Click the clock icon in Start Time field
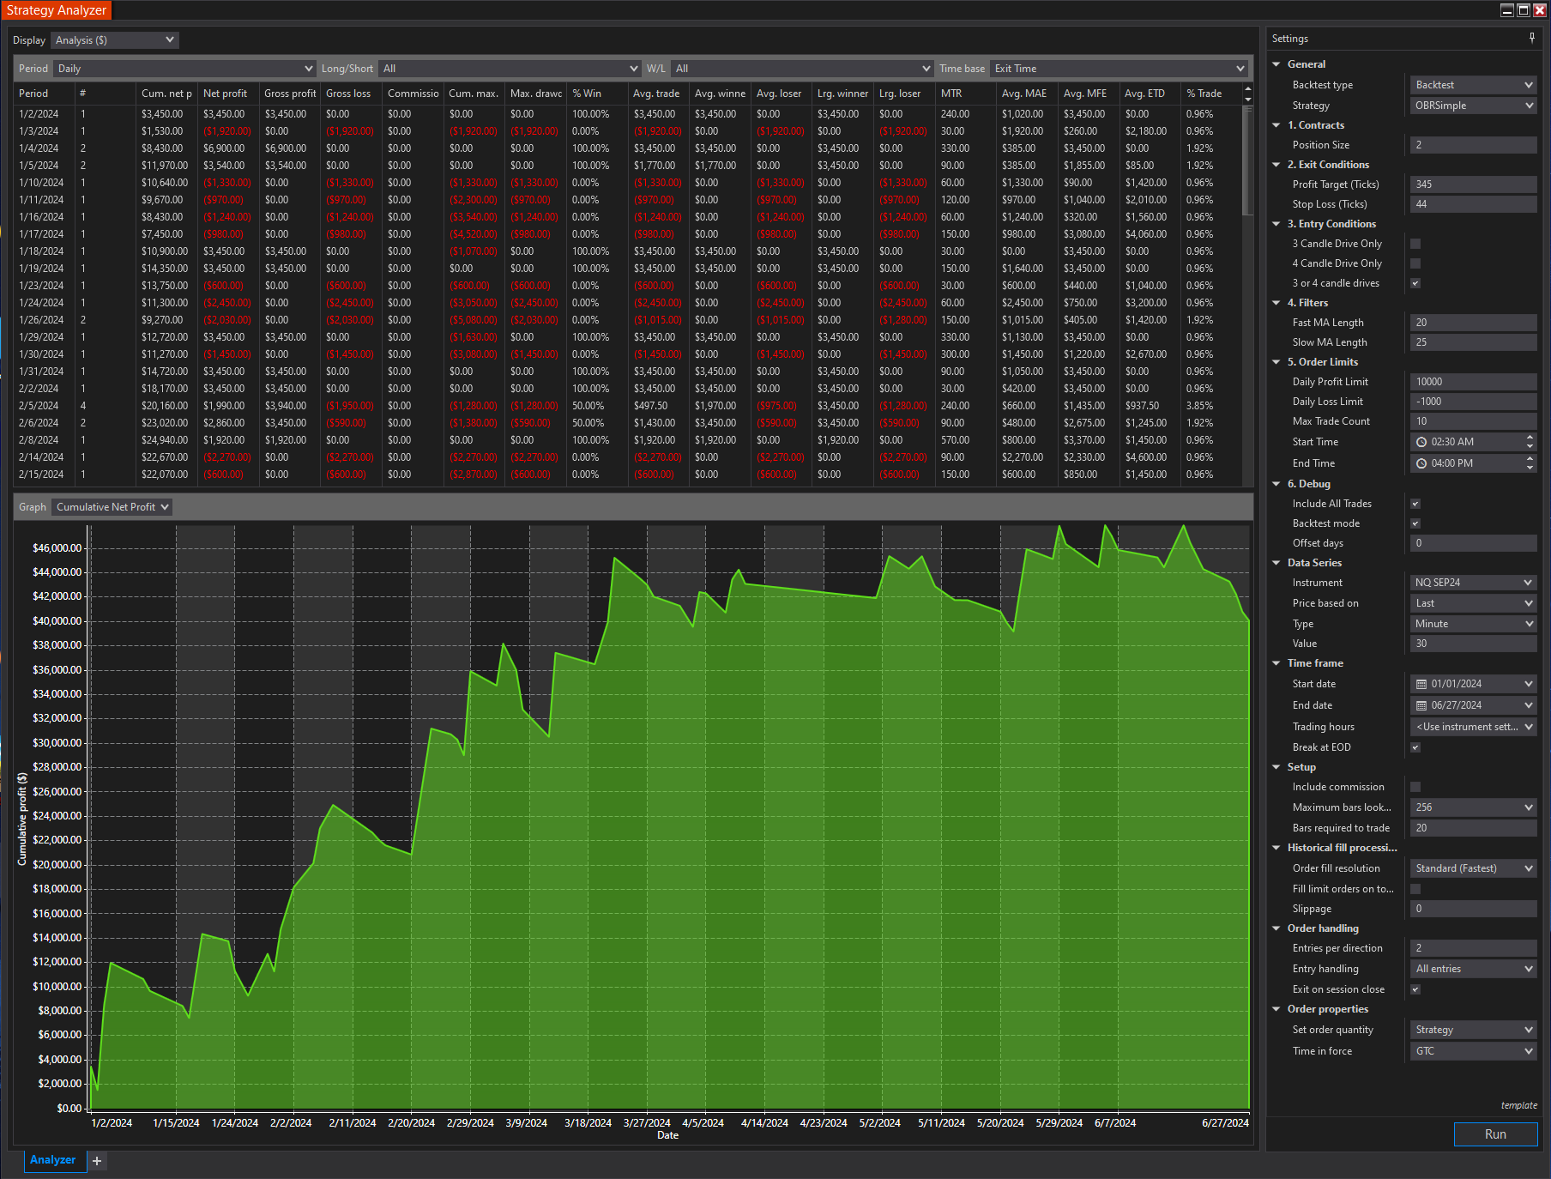The height and width of the screenshot is (1179, 1551). pos(1421,441)
